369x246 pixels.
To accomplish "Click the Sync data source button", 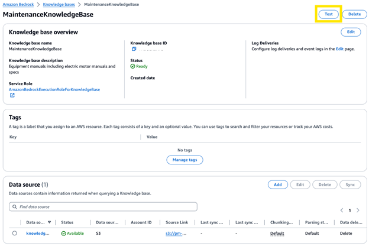I will click(x=349, y=184).
